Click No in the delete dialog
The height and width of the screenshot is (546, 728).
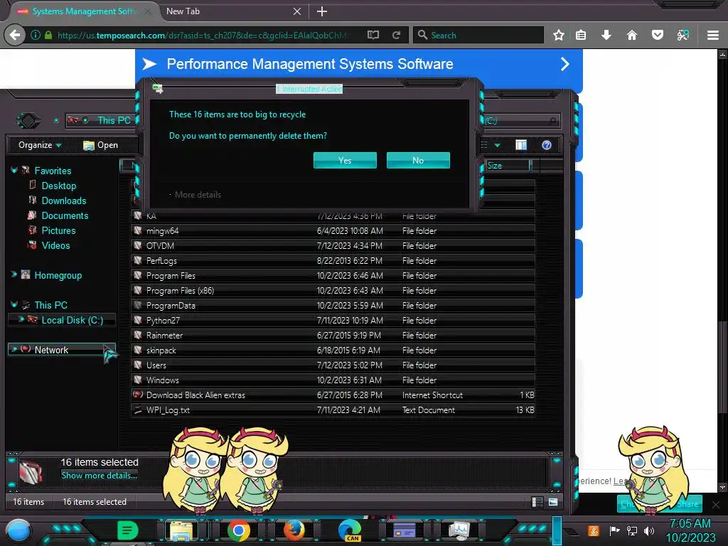418,160
